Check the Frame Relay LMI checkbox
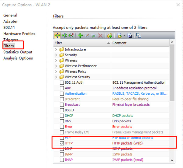This screenshot has width=183, height=168. coord(62,132)
